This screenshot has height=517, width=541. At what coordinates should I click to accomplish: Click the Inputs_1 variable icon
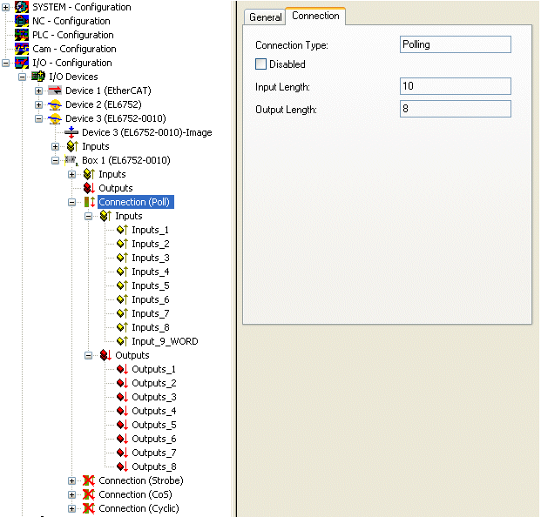tap(122, 230)
